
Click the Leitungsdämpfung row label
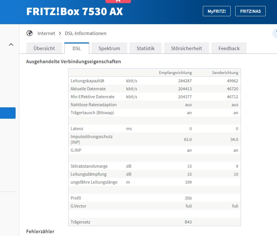click(x=89, y=174)
